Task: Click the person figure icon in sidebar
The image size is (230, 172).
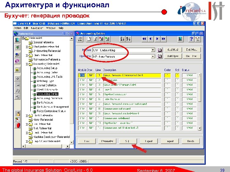Action: point(18,113)
